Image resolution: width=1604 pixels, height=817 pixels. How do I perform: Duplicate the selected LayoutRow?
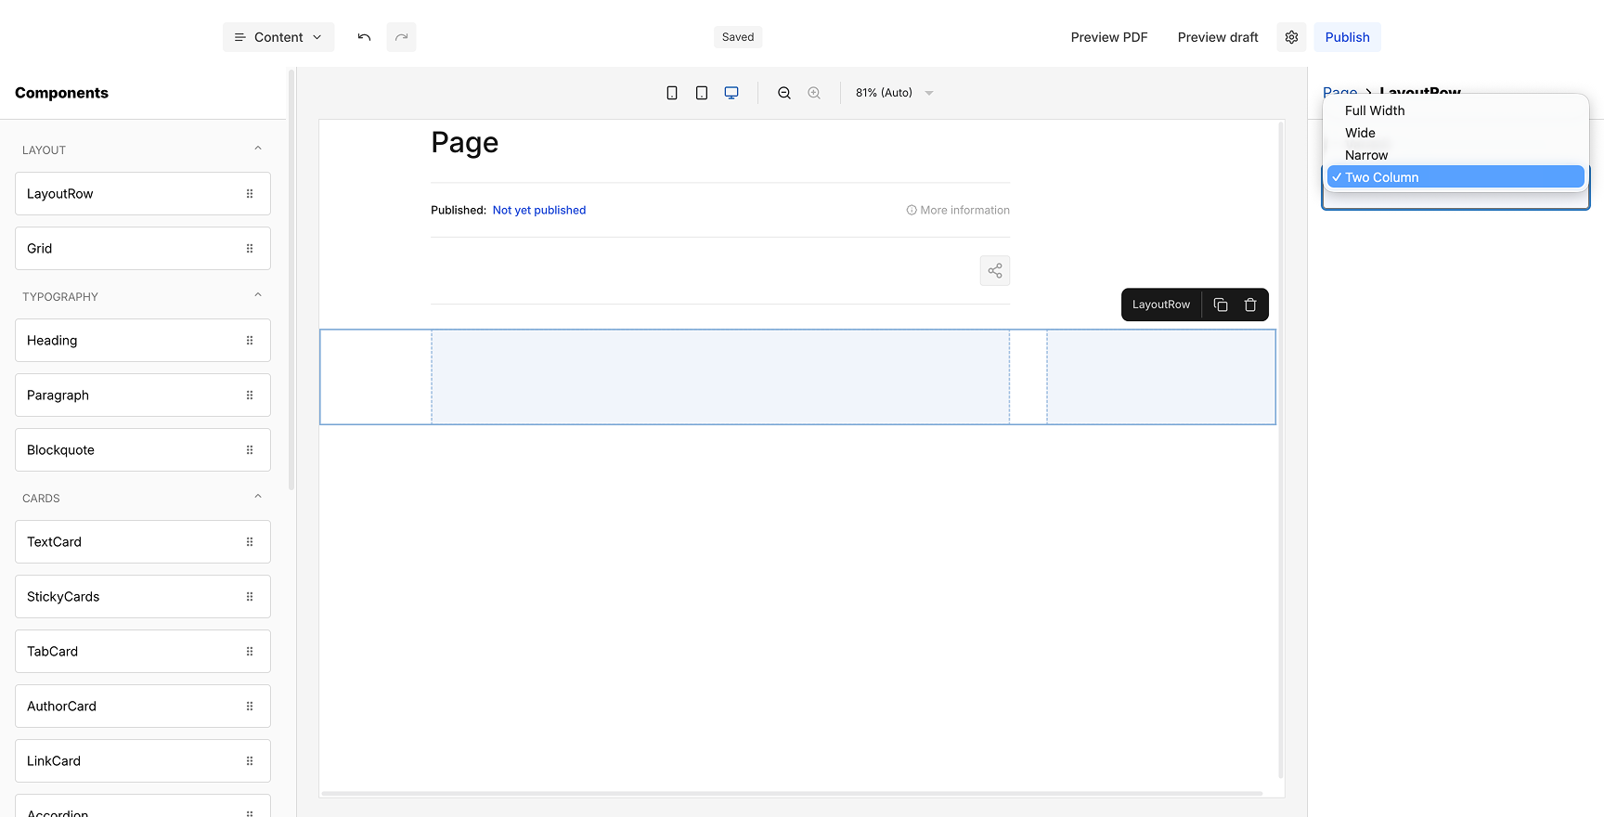pos(1221,305)
